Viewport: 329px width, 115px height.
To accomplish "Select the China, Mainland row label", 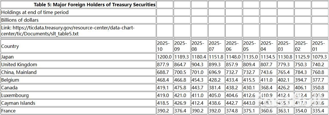I will (19, 72).
